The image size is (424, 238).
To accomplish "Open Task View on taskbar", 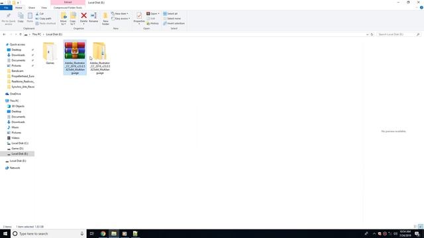I will click(91, 233).
